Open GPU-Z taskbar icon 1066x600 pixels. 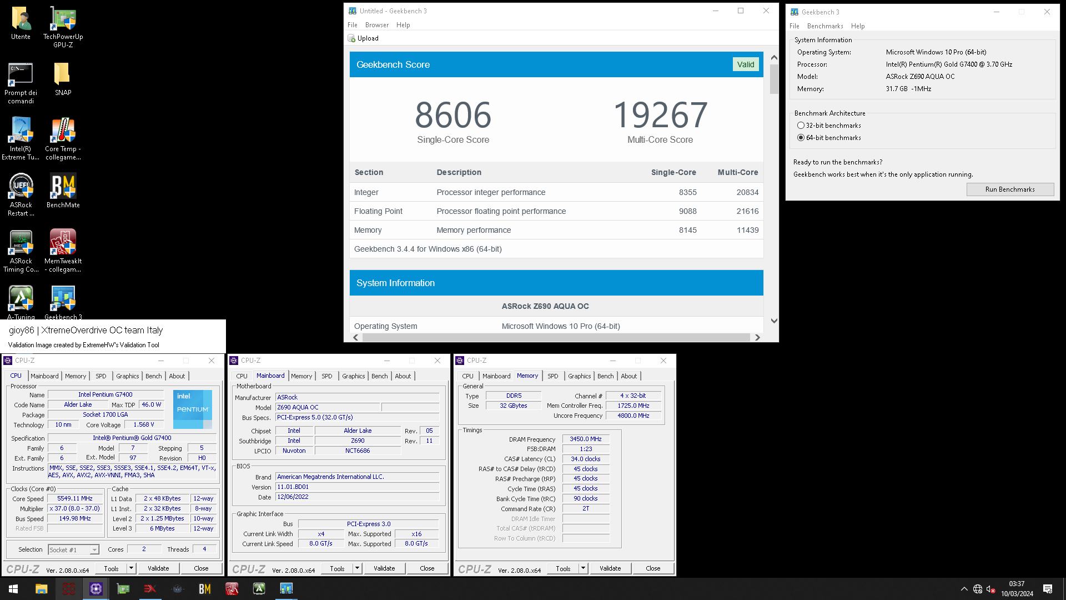(123, 589)
